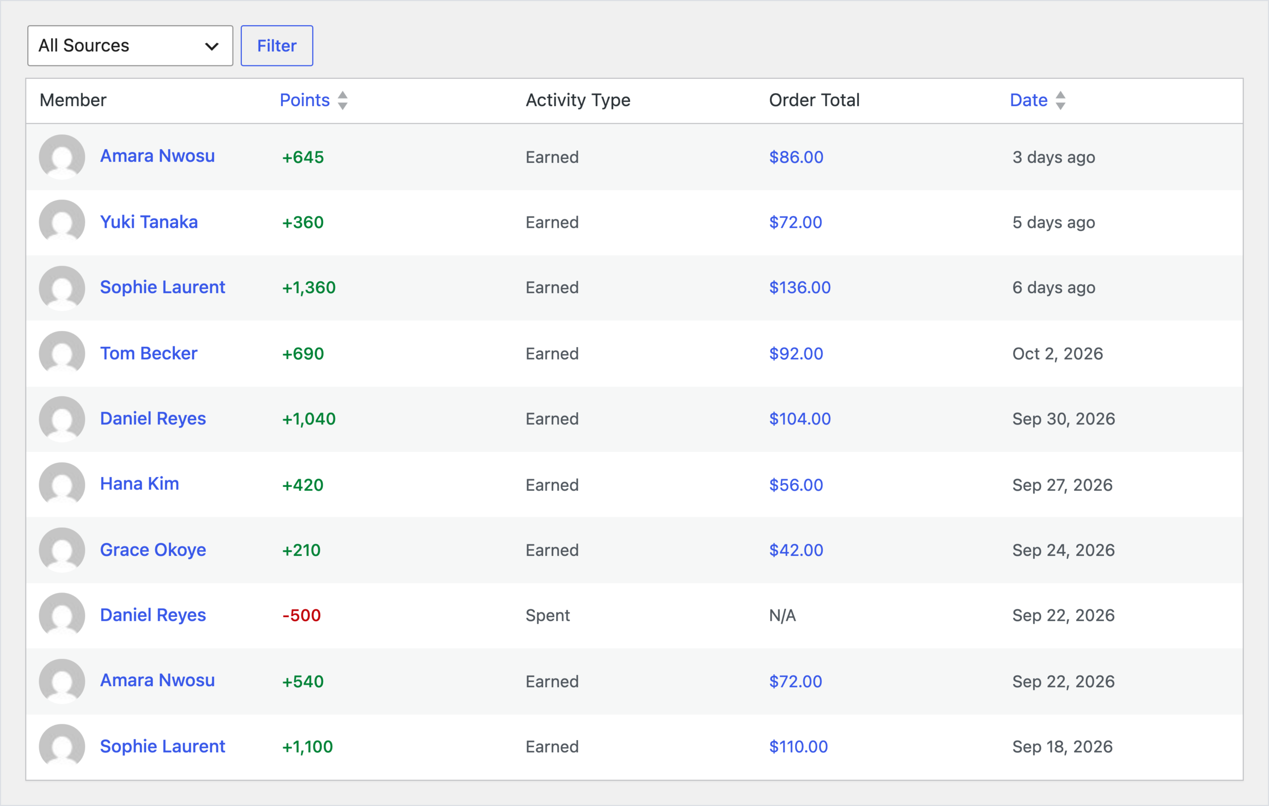Open Yuki Tanaka's $72.00 order link
This screenshot has width=1269, height=806.
pyautogui.click(x=795, y=222)
